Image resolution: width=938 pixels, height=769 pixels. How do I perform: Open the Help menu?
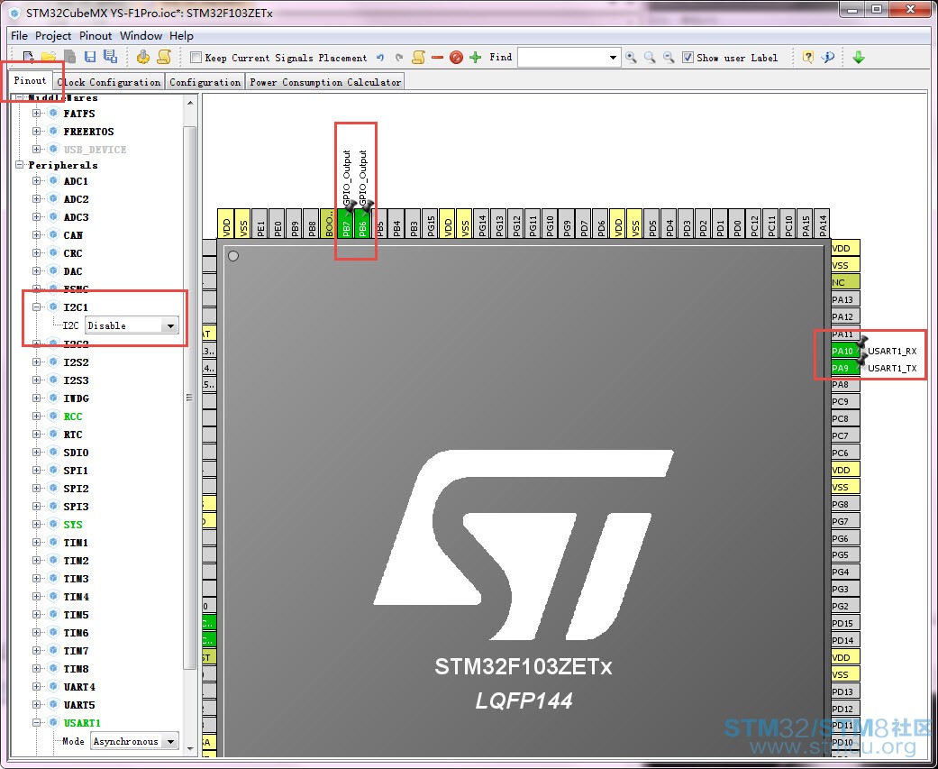(181, 36)
